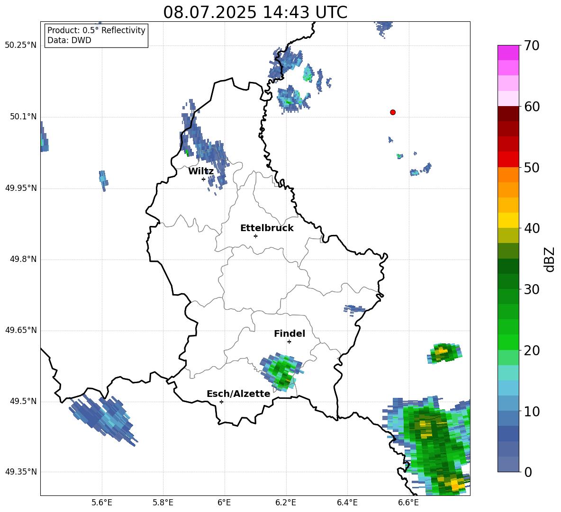Pick the magenta top colorbar segment
The height and width of the screenshot is (512, 561).
tap(508, 53)
